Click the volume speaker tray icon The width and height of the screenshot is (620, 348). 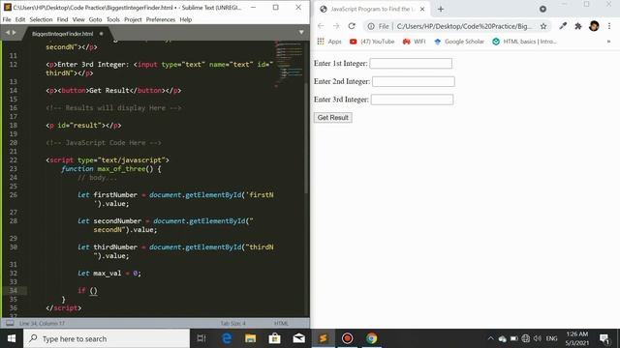[x=537, y=338]
